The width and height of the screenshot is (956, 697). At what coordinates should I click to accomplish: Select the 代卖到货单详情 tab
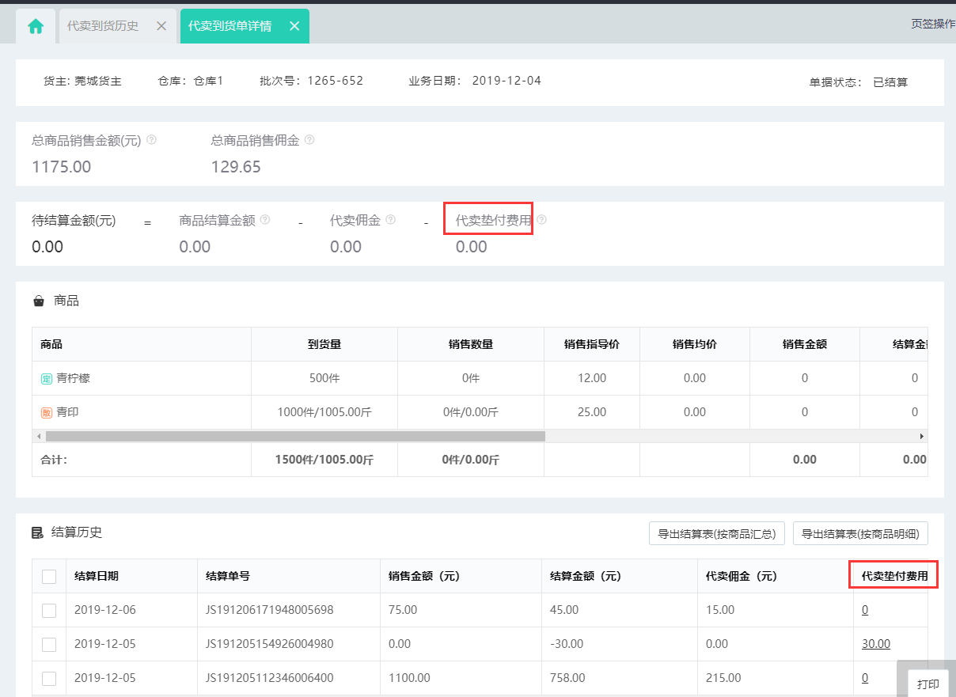[x=230, y=26]
